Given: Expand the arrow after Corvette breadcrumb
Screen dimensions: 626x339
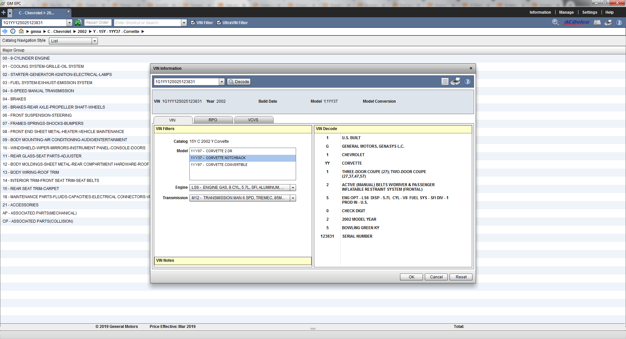Looking at the screenshot, I should point(143,32).
